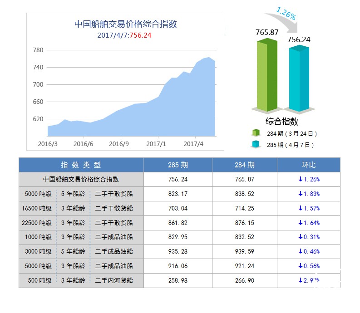This screenshot has width=360, height=313.
Task: Click the x-axis label 2016/3
Action: click(48, 144)
